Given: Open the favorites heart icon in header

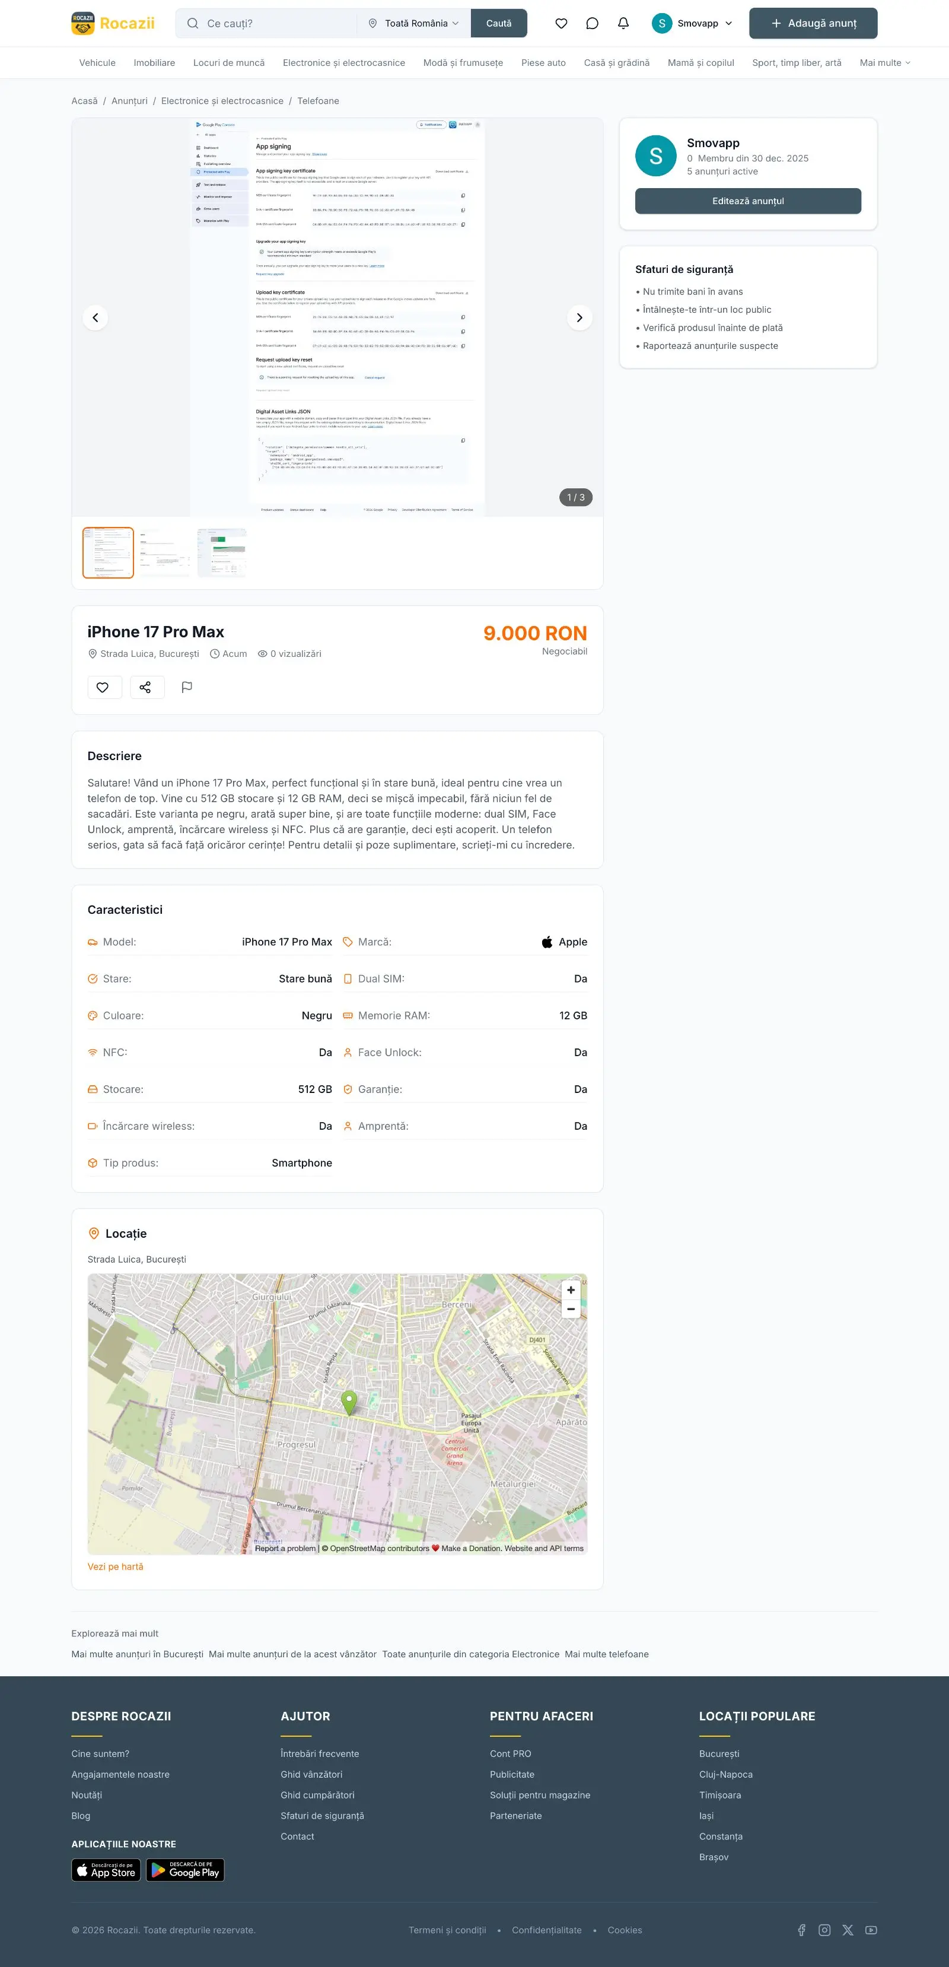Looking at the screenshot, I should 561,24.
